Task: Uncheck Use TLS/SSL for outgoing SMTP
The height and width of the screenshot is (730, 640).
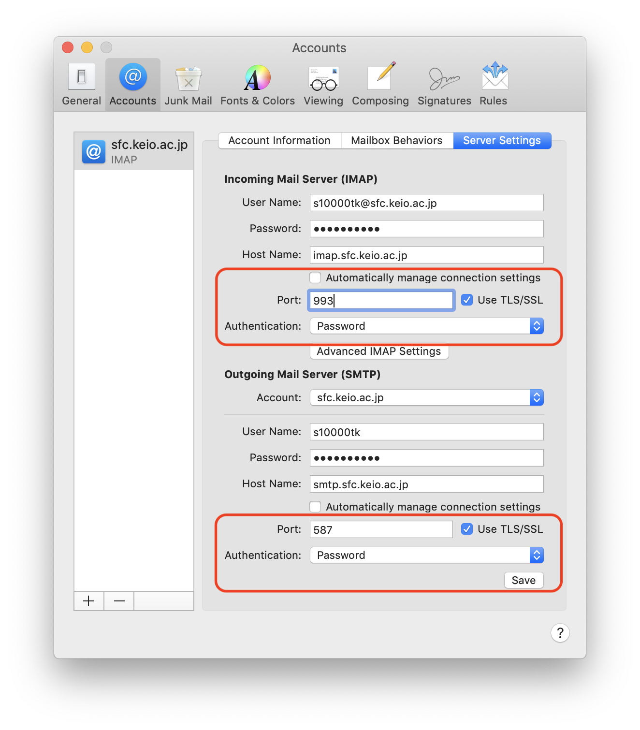Action: click(467, 529)
